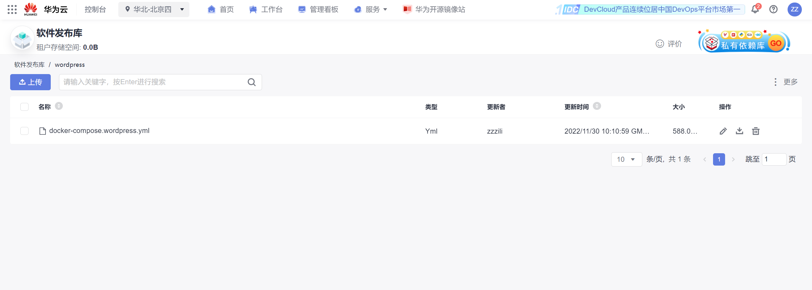The height and width of the screenshot is (290, 812).
Task: Toggle the select-all checkbox in header
Action: pyautogui.click(x=24, y=107)
